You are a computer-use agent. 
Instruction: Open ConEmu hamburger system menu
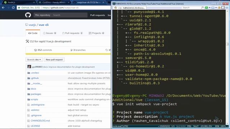coord(227,8)
